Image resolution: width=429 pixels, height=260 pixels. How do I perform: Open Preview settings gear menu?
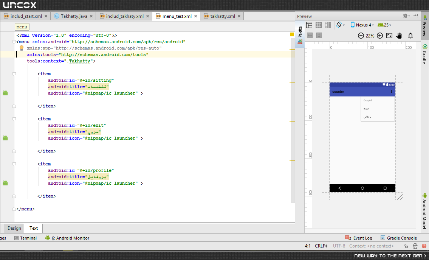click(406, 16)
